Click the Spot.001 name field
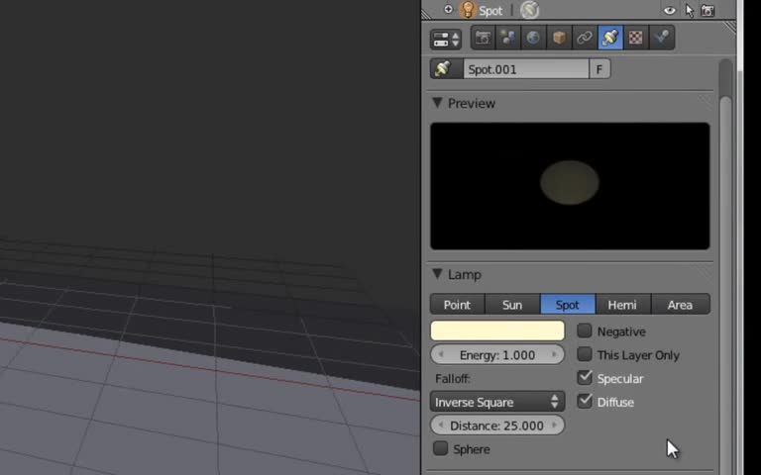The width and height of the screenshot is (761, 475). point(525,69)
